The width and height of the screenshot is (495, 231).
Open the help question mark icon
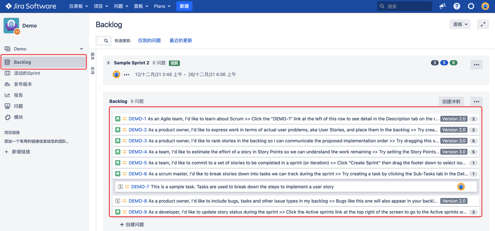tap(457, 6)
